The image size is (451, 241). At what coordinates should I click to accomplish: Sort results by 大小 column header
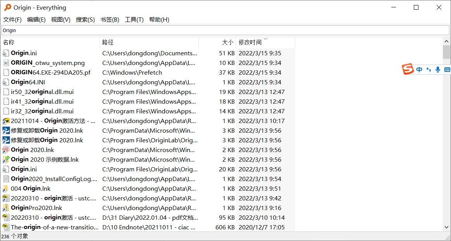[227, 42]
